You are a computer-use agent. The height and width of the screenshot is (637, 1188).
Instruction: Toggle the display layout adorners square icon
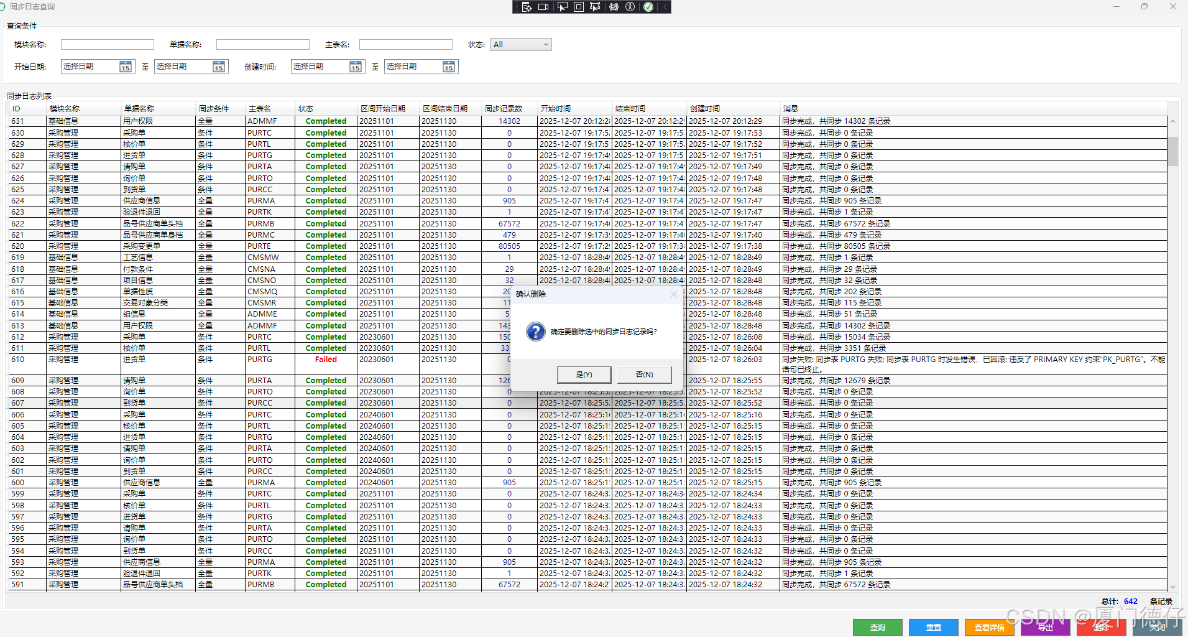tap(578, 7)
